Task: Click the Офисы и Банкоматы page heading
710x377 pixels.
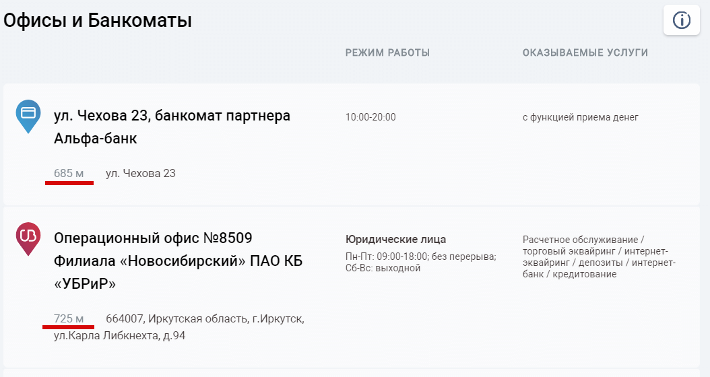Action: (98, 21)
